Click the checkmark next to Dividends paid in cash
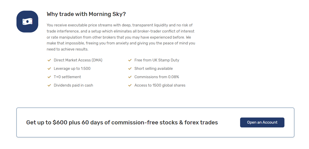 coord(49,85)
